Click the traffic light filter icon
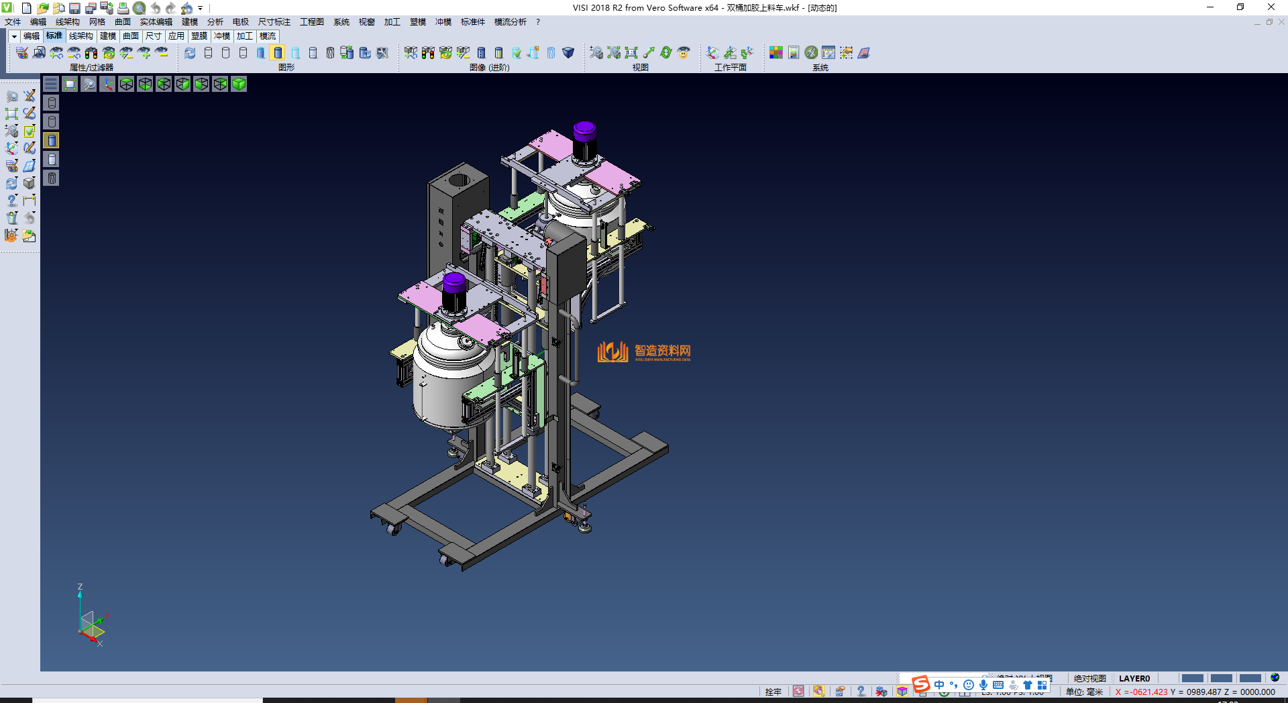Screen dimensions: 1288x703 coord(91,53)
